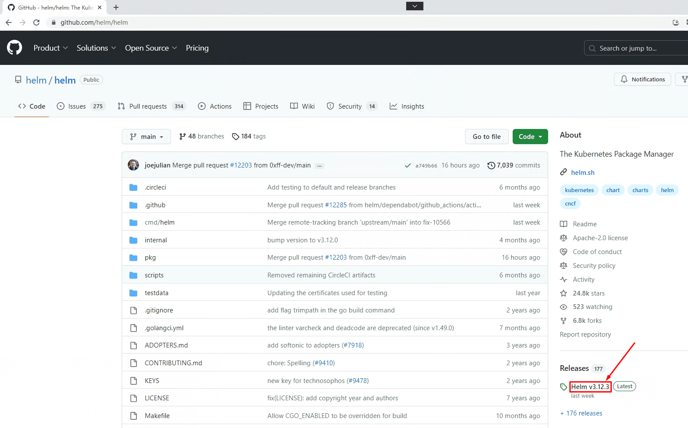Switch to the Security tab

[x=352, y=106]
